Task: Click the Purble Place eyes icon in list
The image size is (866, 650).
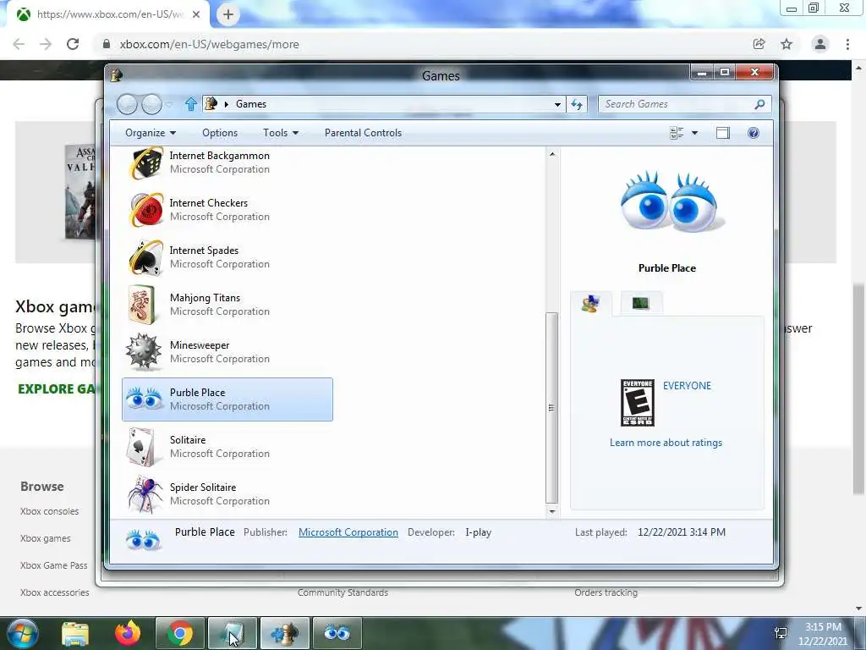Action: point(144,399)
